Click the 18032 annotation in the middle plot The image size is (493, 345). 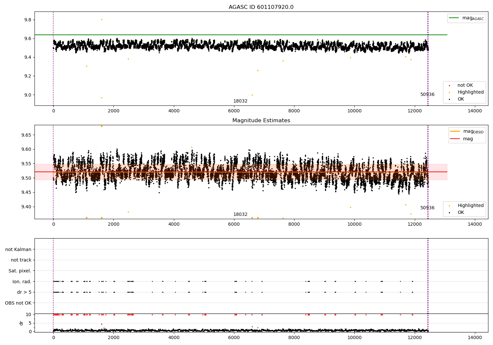pos(240,215)
